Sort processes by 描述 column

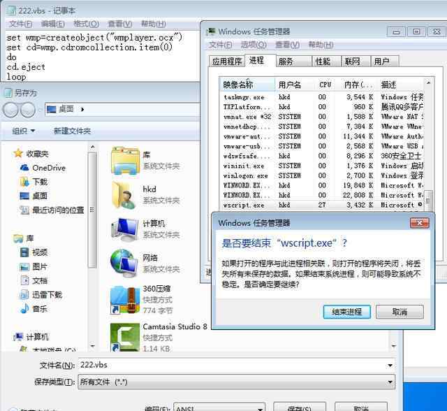point(401,85)
